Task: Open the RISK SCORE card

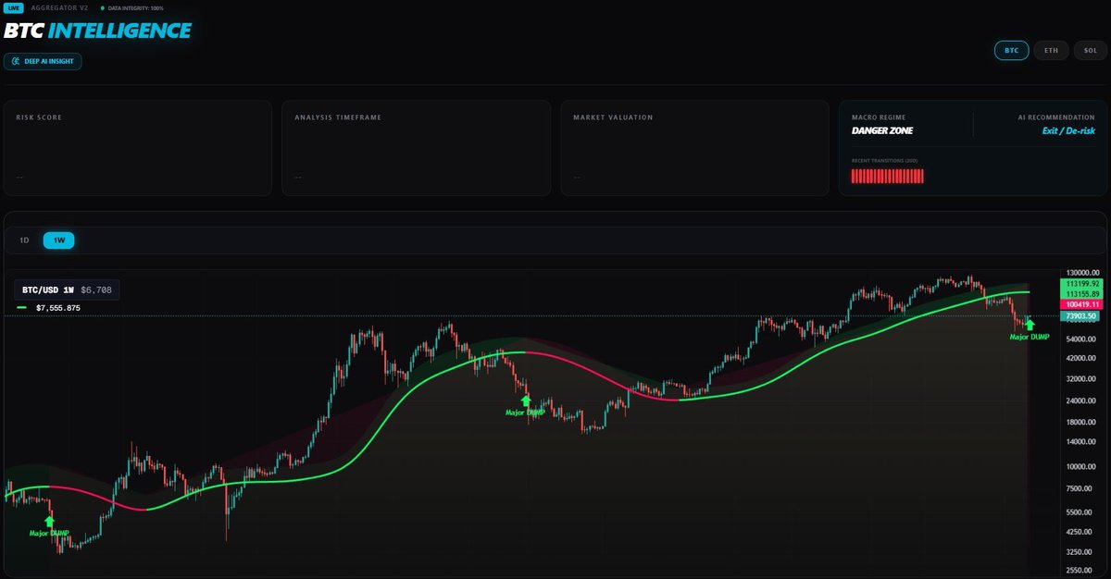Action: click(138, 148)
